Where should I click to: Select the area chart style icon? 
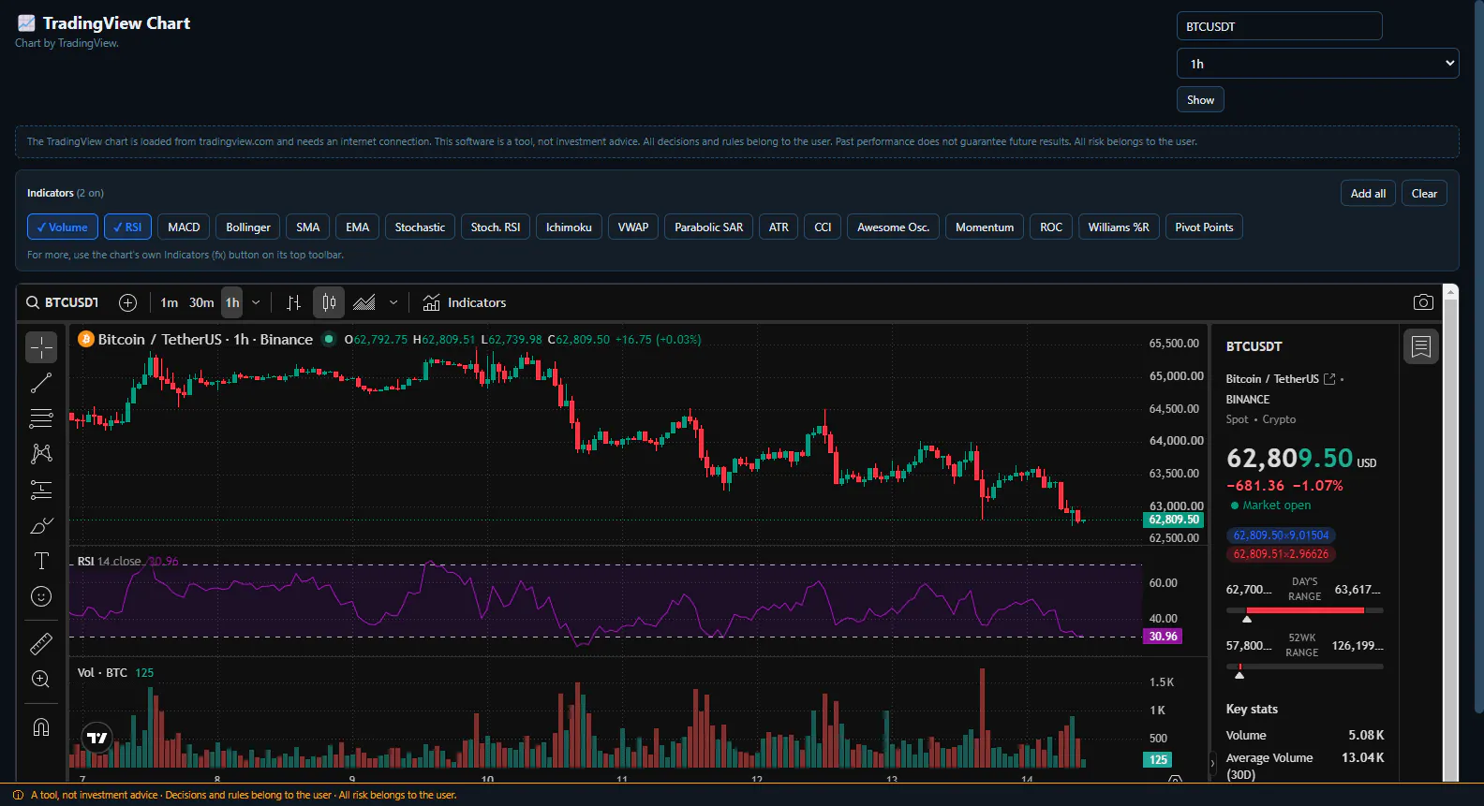click(x=364, y=302)
